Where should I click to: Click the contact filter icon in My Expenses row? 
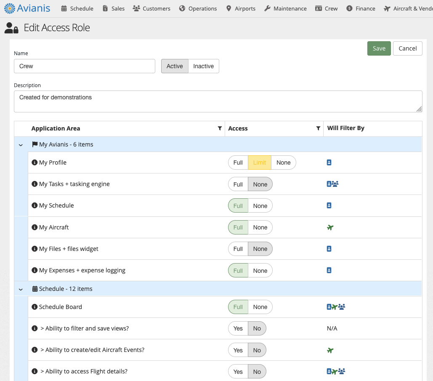[x=329, y=270]
